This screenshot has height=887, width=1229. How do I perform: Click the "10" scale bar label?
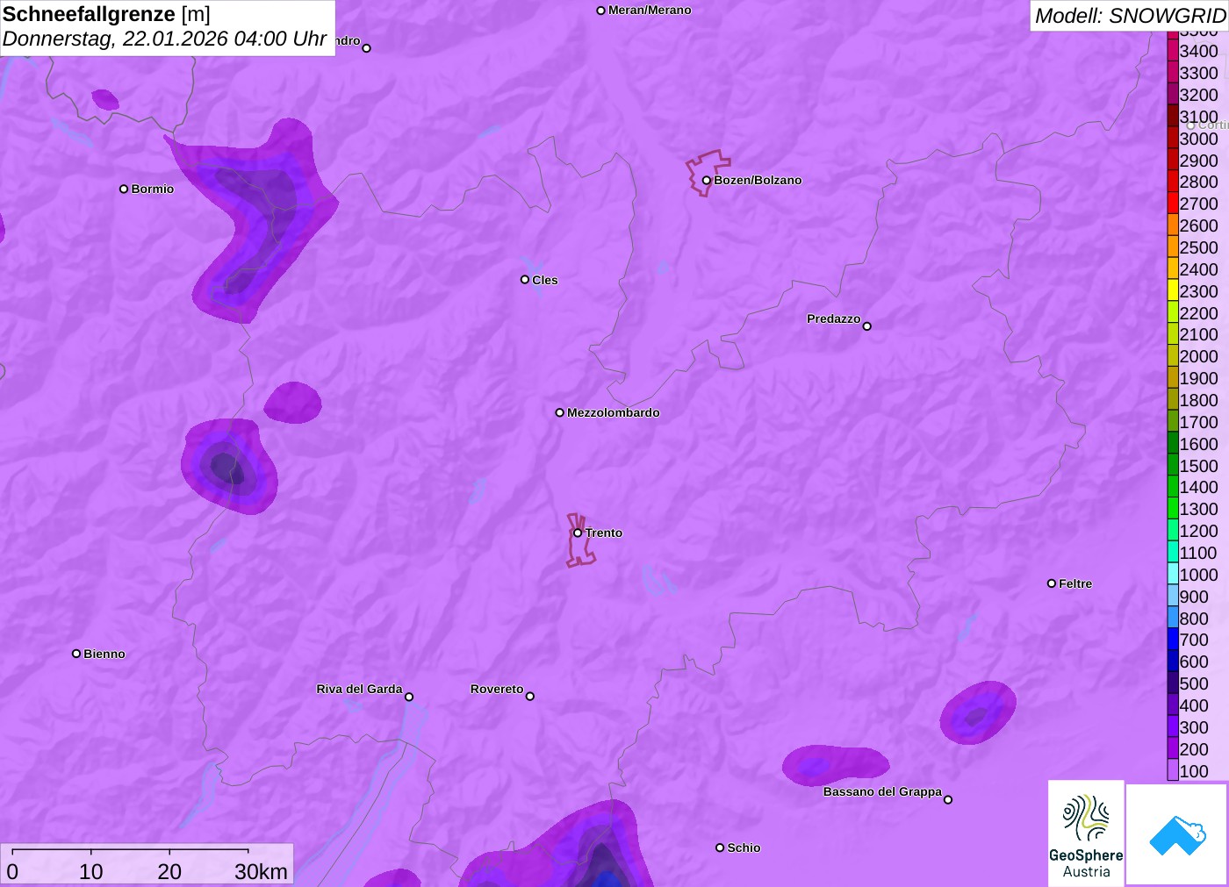91,871
